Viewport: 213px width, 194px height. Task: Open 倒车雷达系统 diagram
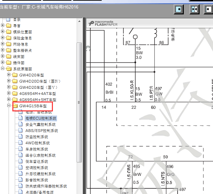coord(37,161)
